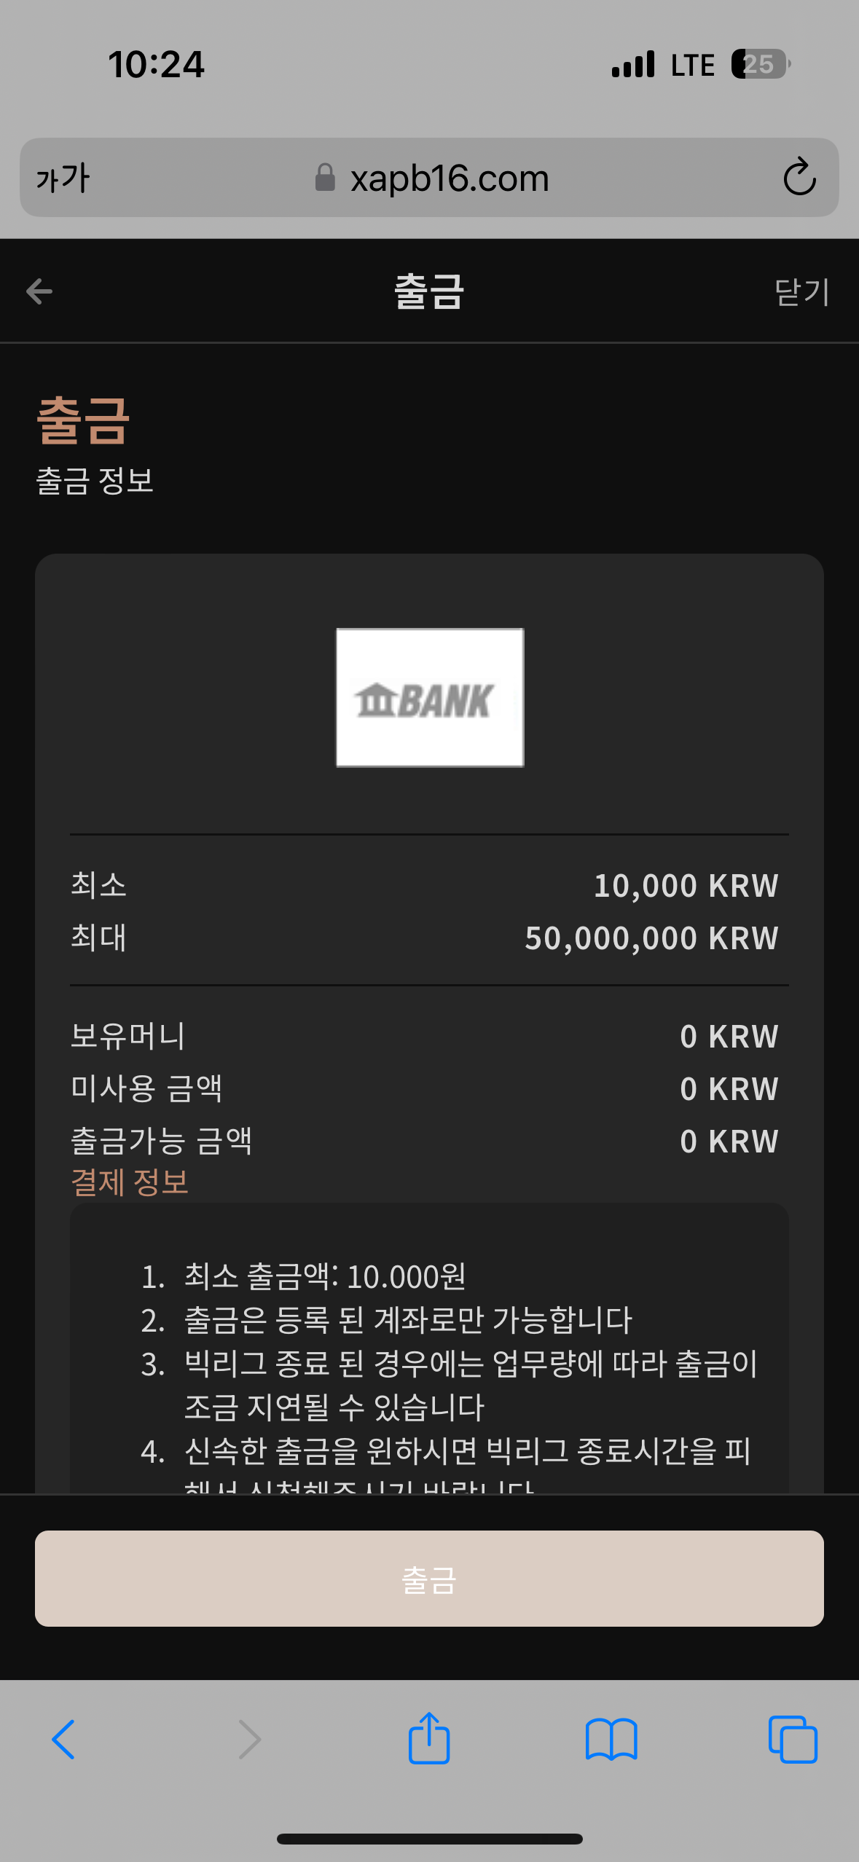Tap the 출금 header title
The image size is (859, 1862).
tap(429, 291)
